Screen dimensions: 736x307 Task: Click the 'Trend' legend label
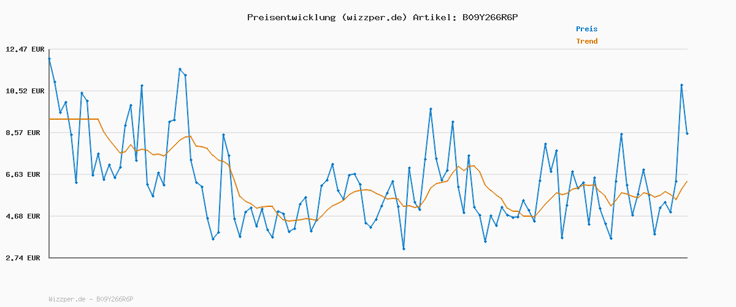pyautogui.click(x=586, y=41)
